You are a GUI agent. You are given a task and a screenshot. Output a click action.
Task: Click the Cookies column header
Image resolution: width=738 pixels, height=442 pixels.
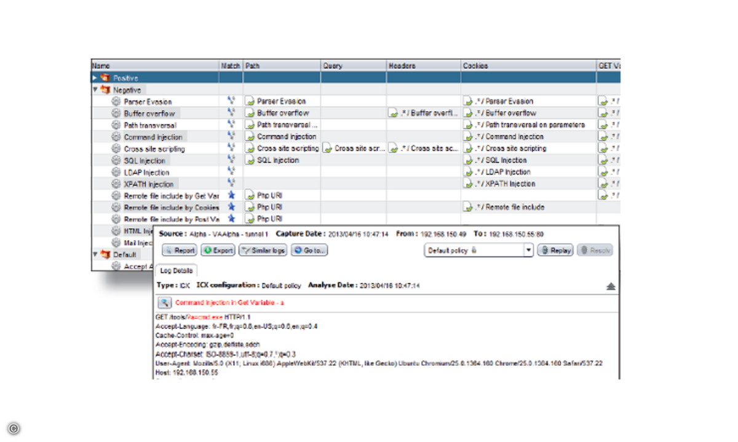coord(529,66)
